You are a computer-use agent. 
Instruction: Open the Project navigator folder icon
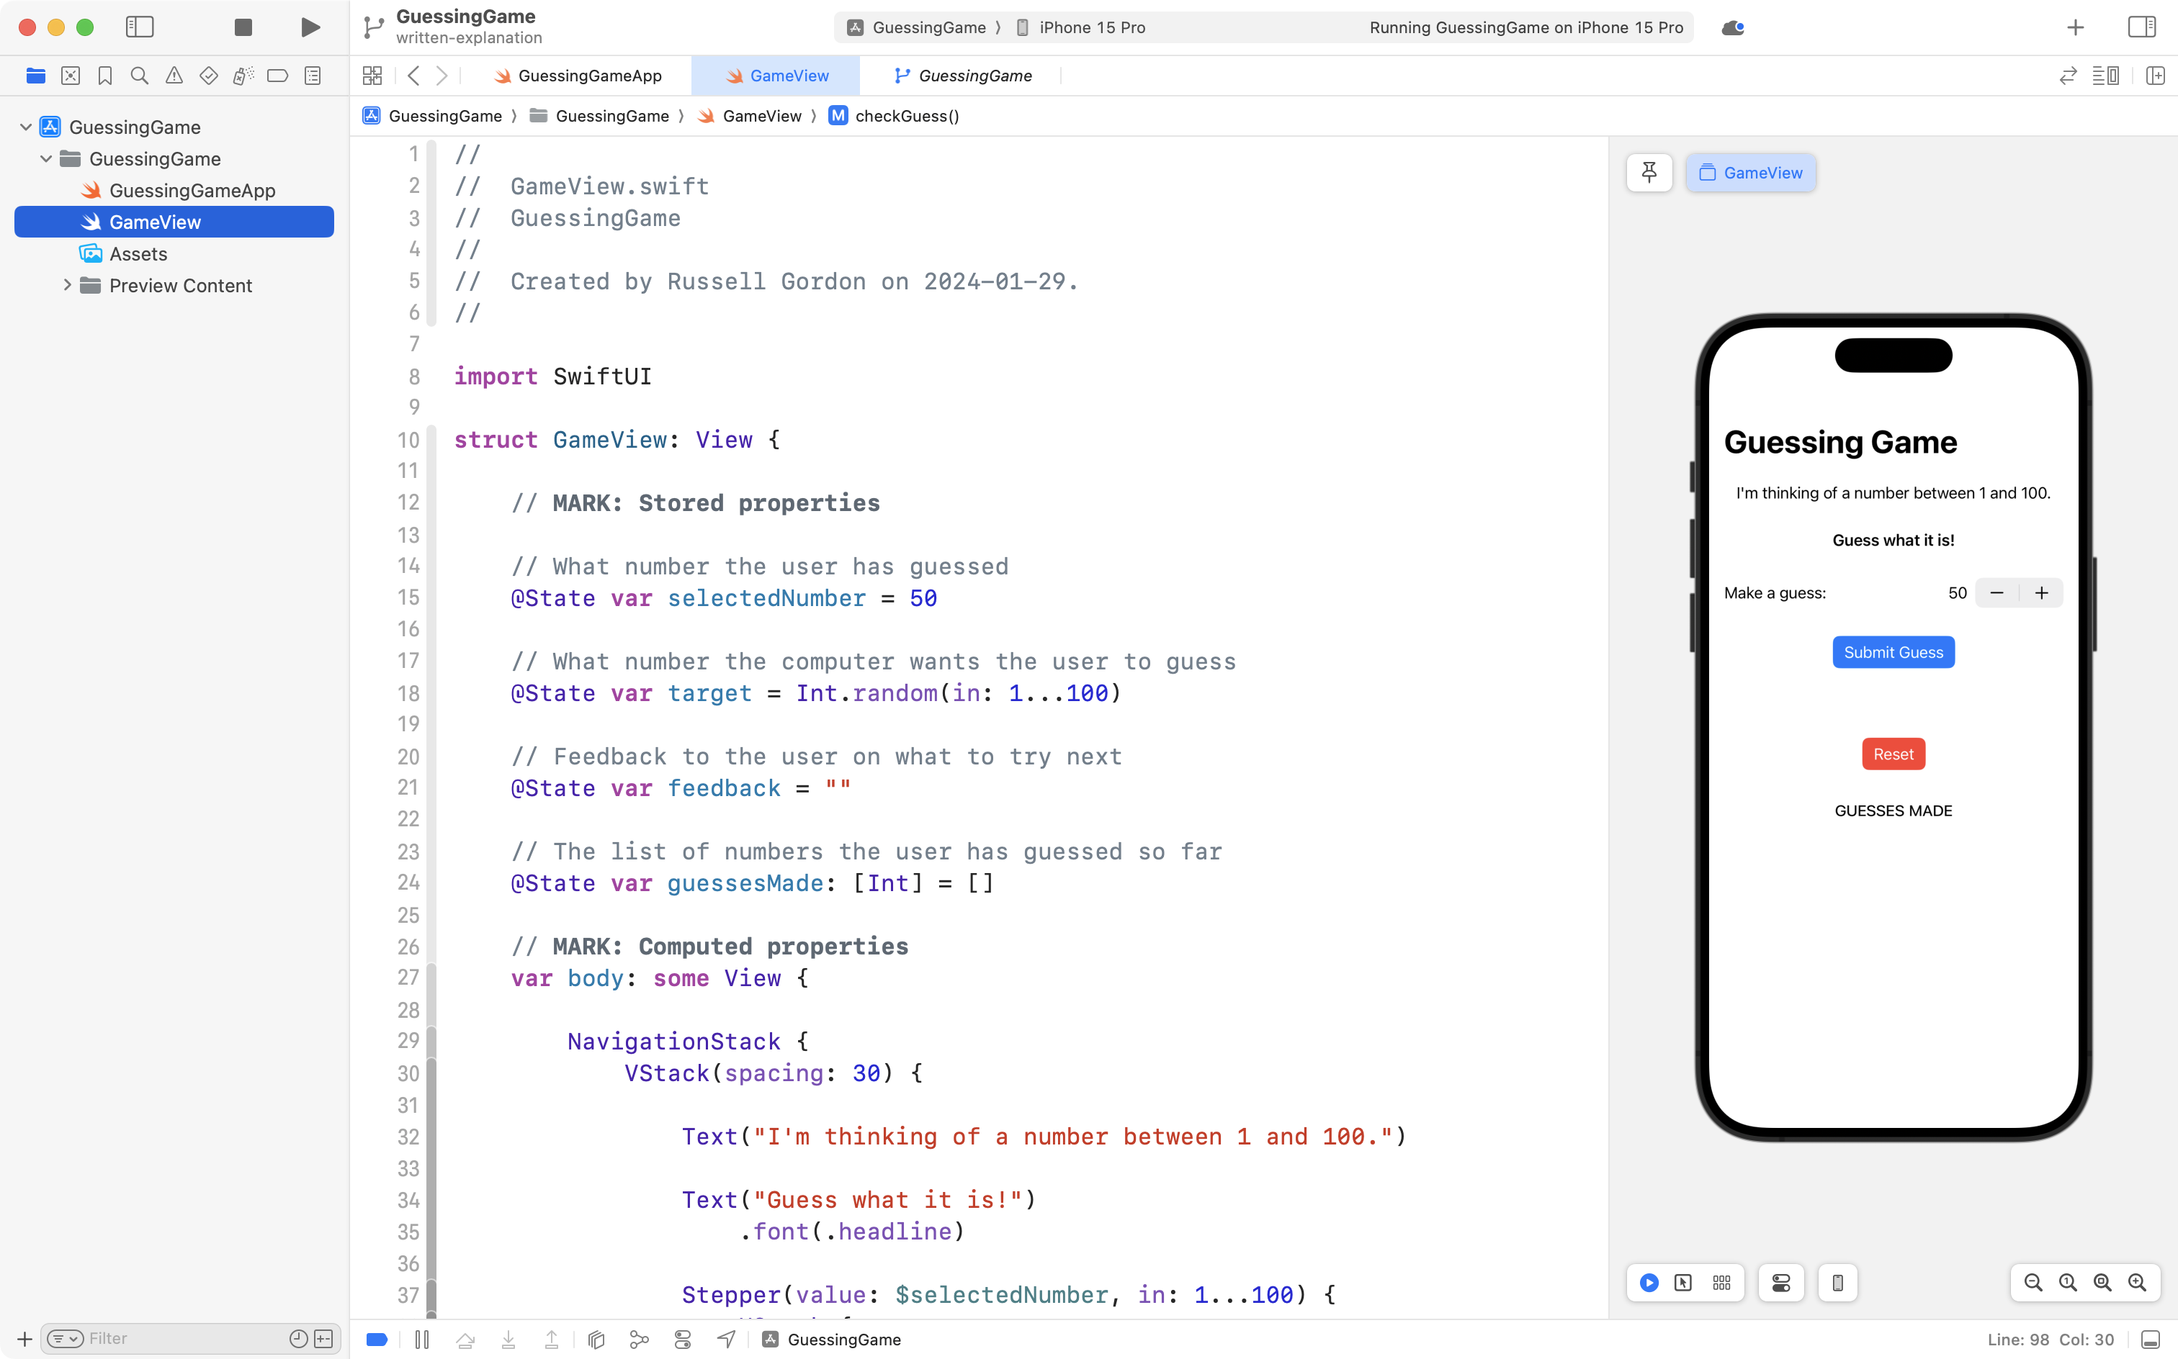tap(36, 76)
